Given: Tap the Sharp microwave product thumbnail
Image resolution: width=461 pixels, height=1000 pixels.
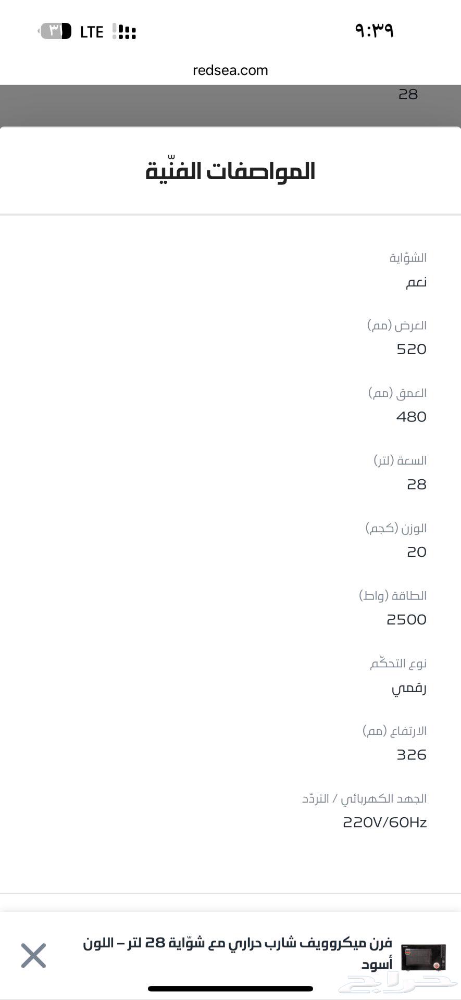Looking at the screenshot, I should point(423,957).
